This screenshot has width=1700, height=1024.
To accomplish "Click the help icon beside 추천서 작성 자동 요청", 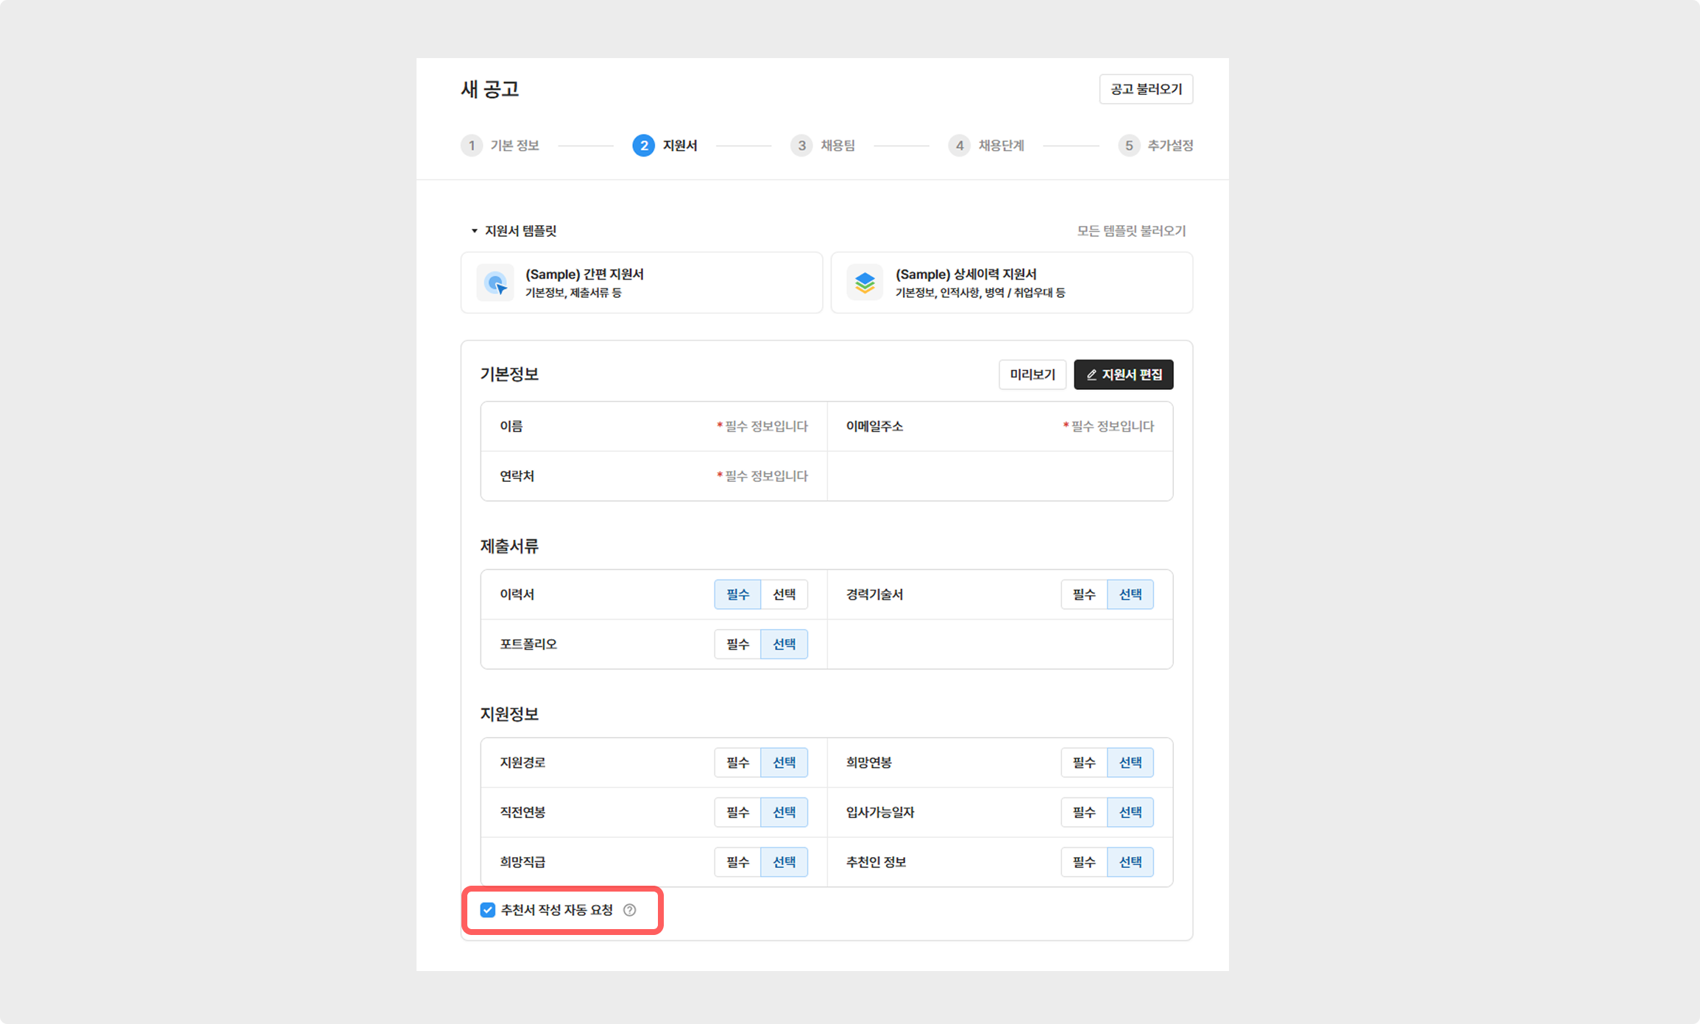I will tap(629, 910).
